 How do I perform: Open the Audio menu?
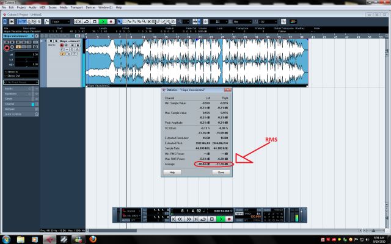(32, 7)
